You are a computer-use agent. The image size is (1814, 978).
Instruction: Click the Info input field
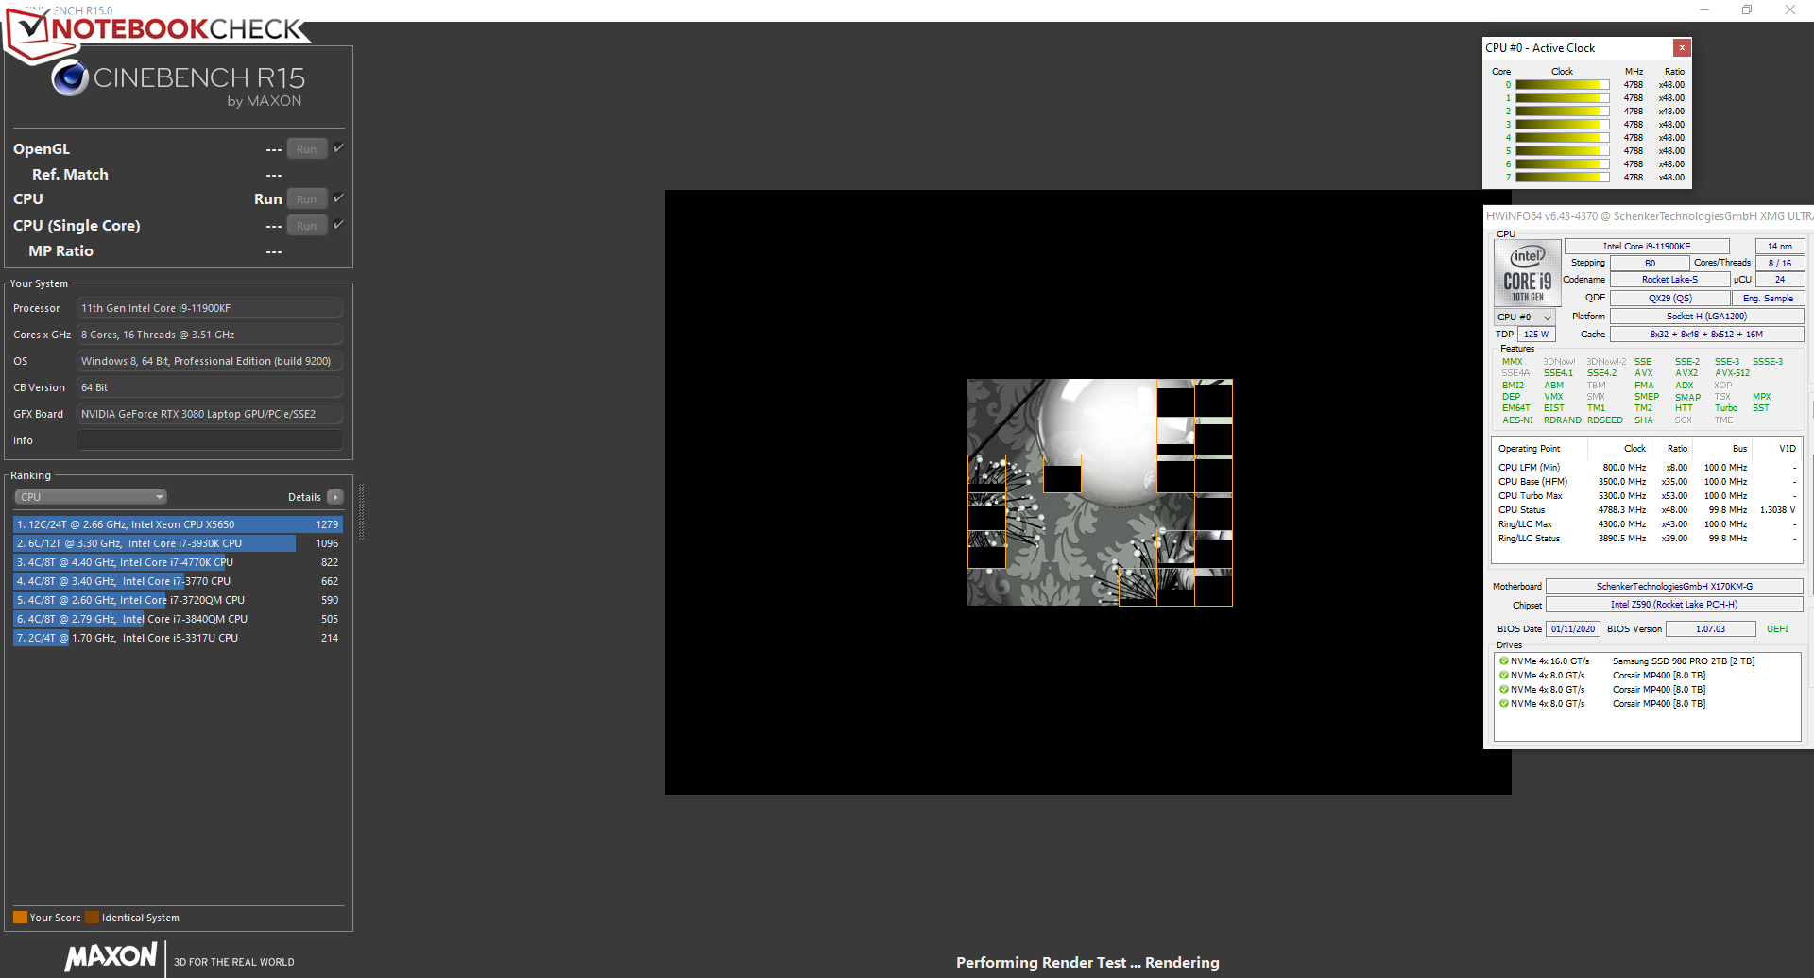click(x=210, y=440)
